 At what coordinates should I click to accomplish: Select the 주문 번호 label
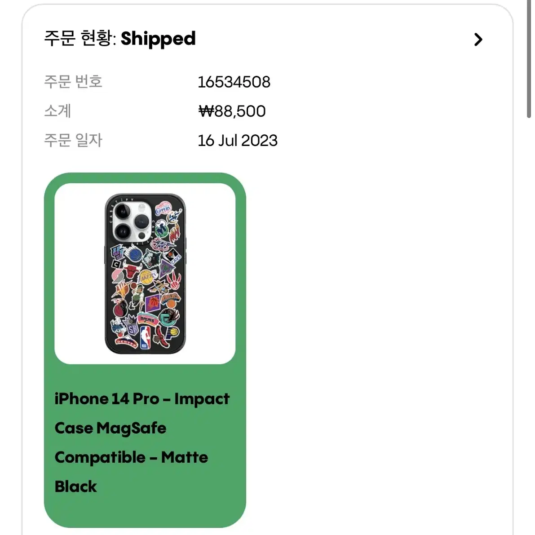73,82
